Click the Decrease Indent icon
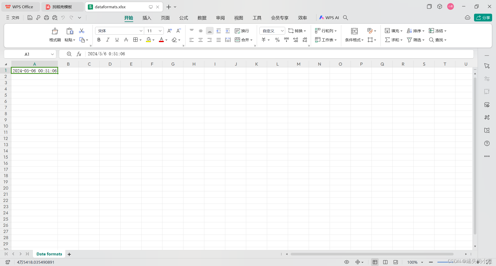 [219, 31]
